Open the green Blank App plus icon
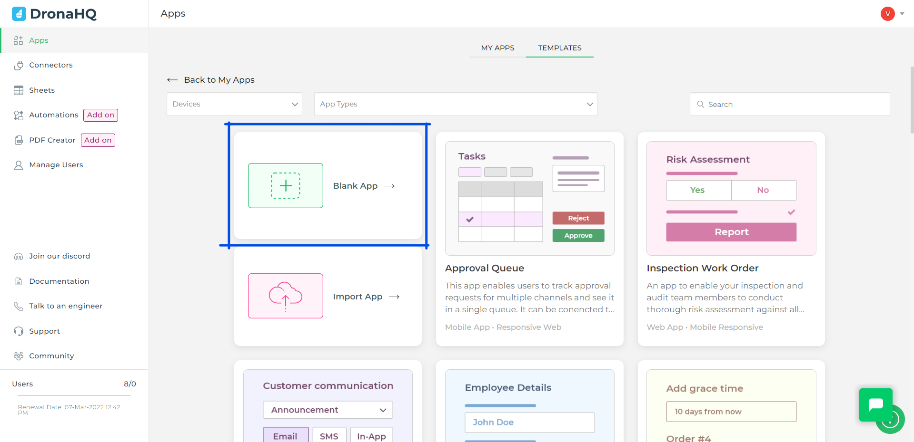Image resolution: width=914 pixels, height=442 pixels. [286, 186]
